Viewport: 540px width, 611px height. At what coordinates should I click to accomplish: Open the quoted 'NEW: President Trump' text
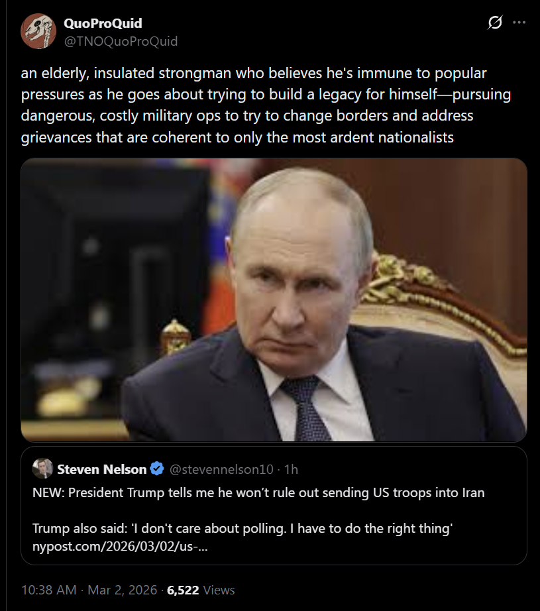tap(258, 493)
